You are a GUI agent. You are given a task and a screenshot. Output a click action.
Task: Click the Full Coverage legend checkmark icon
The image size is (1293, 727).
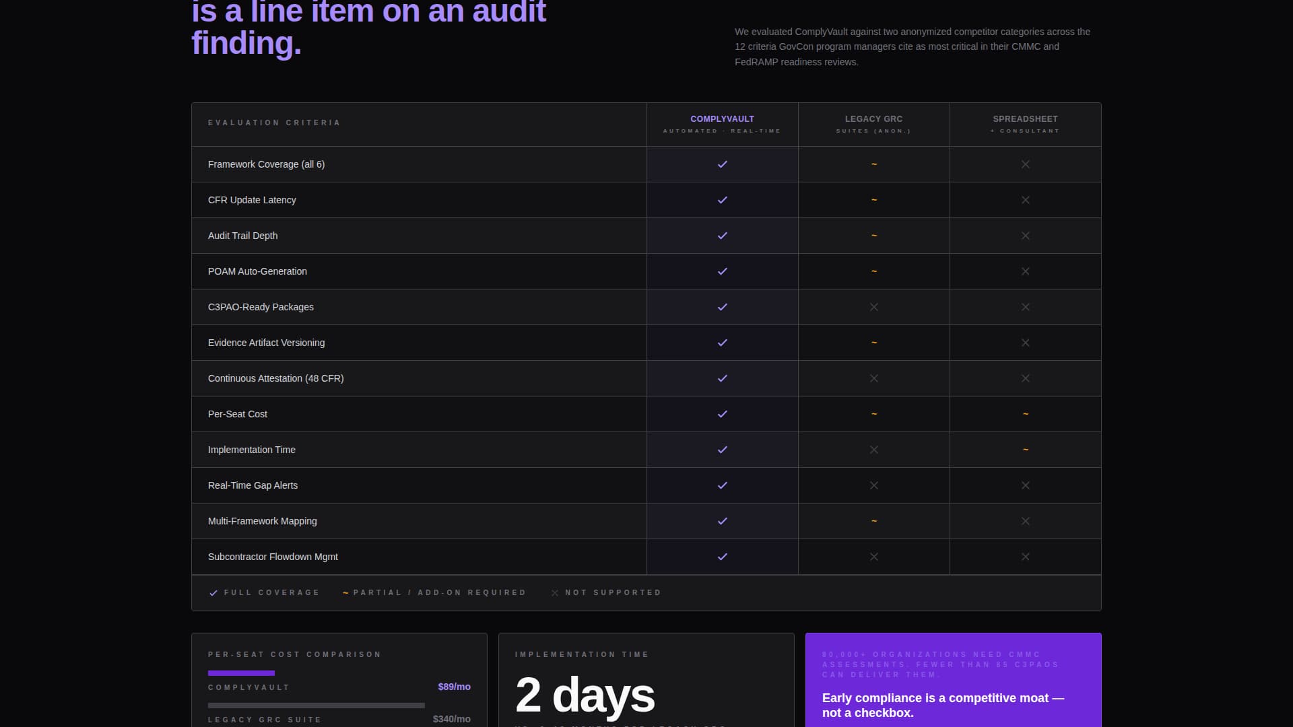pos(213,593)
